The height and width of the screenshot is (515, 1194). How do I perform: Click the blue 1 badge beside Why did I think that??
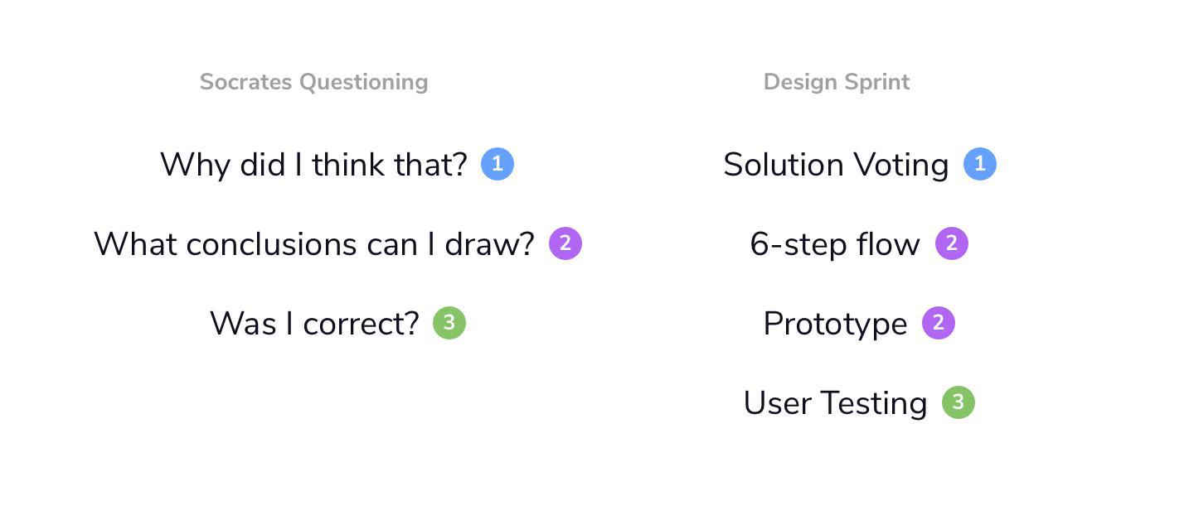click(498, 164)
